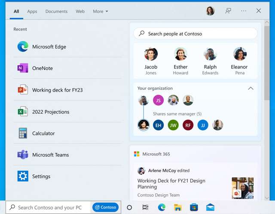
Task: Open Task View in the taskbar
Action: (x=145, y=207)
